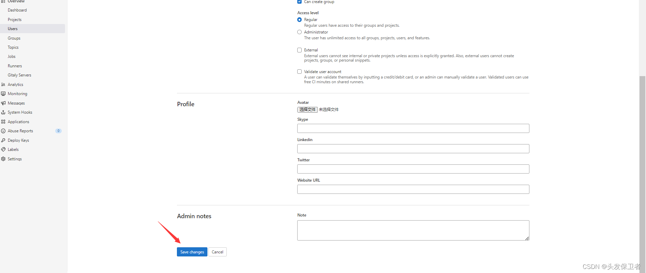The image size is (646, 273).
Task: Open Applications page
Action: [33, 122]
